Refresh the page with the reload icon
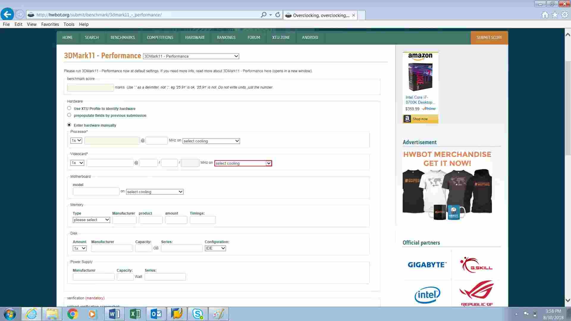Image resolution: width=571 pixels, height=321 pixels. click(x=278, y=15)
